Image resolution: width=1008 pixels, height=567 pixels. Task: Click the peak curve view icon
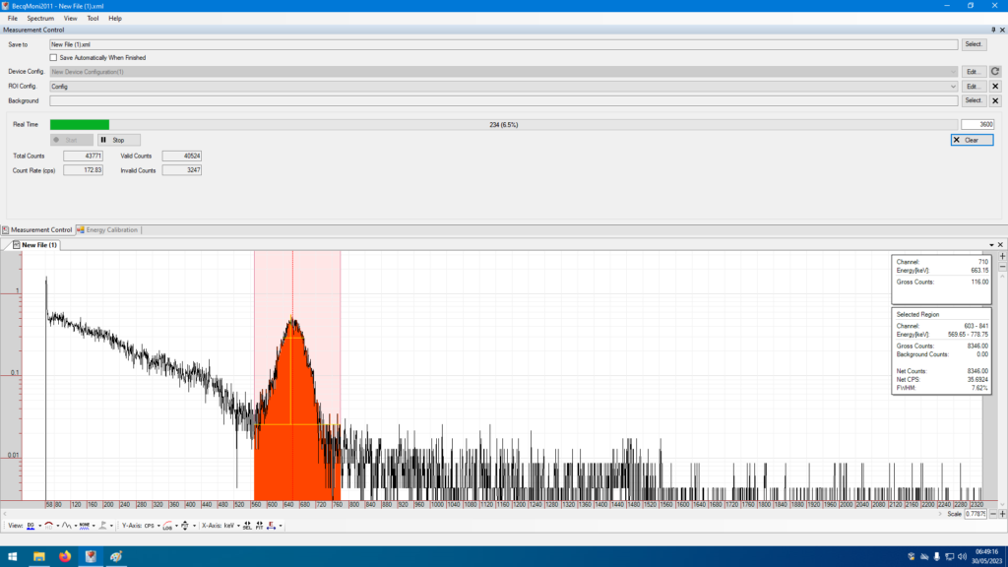66,526
